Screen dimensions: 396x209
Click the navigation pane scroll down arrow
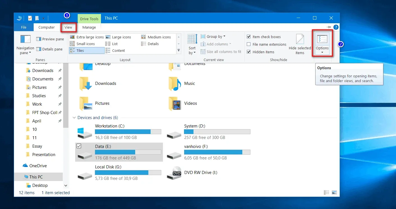coord(66,185)
